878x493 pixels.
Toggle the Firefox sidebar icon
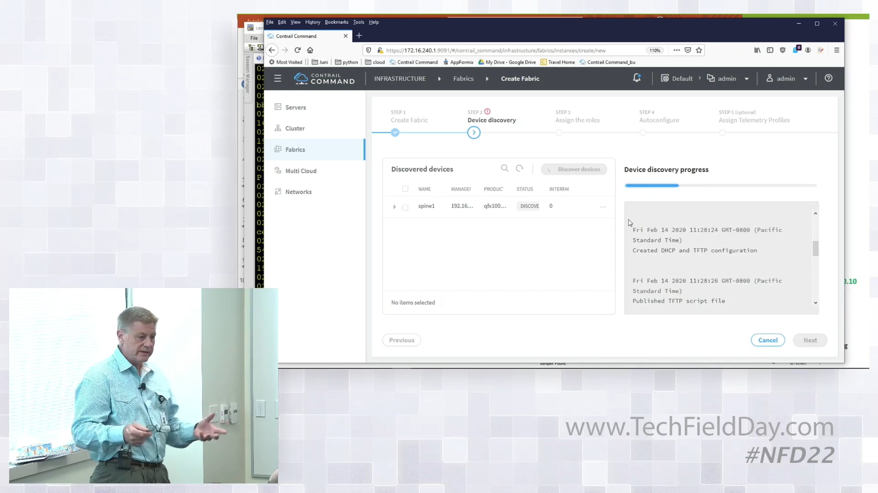tap(770, 50)
